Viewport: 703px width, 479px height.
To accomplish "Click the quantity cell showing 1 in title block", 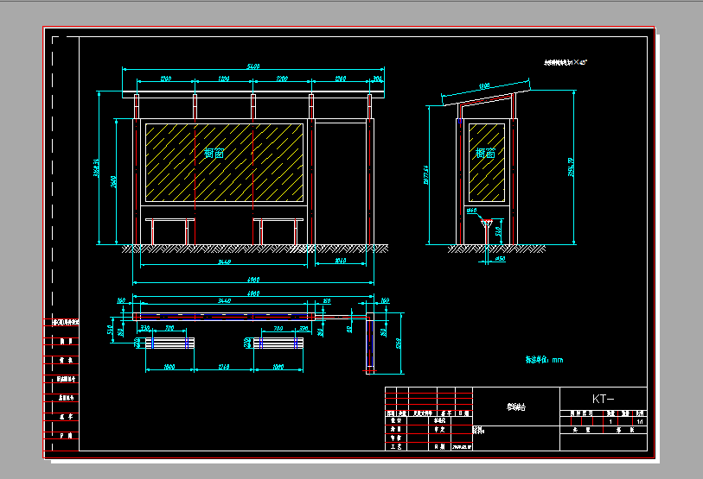I will (611, 421).
